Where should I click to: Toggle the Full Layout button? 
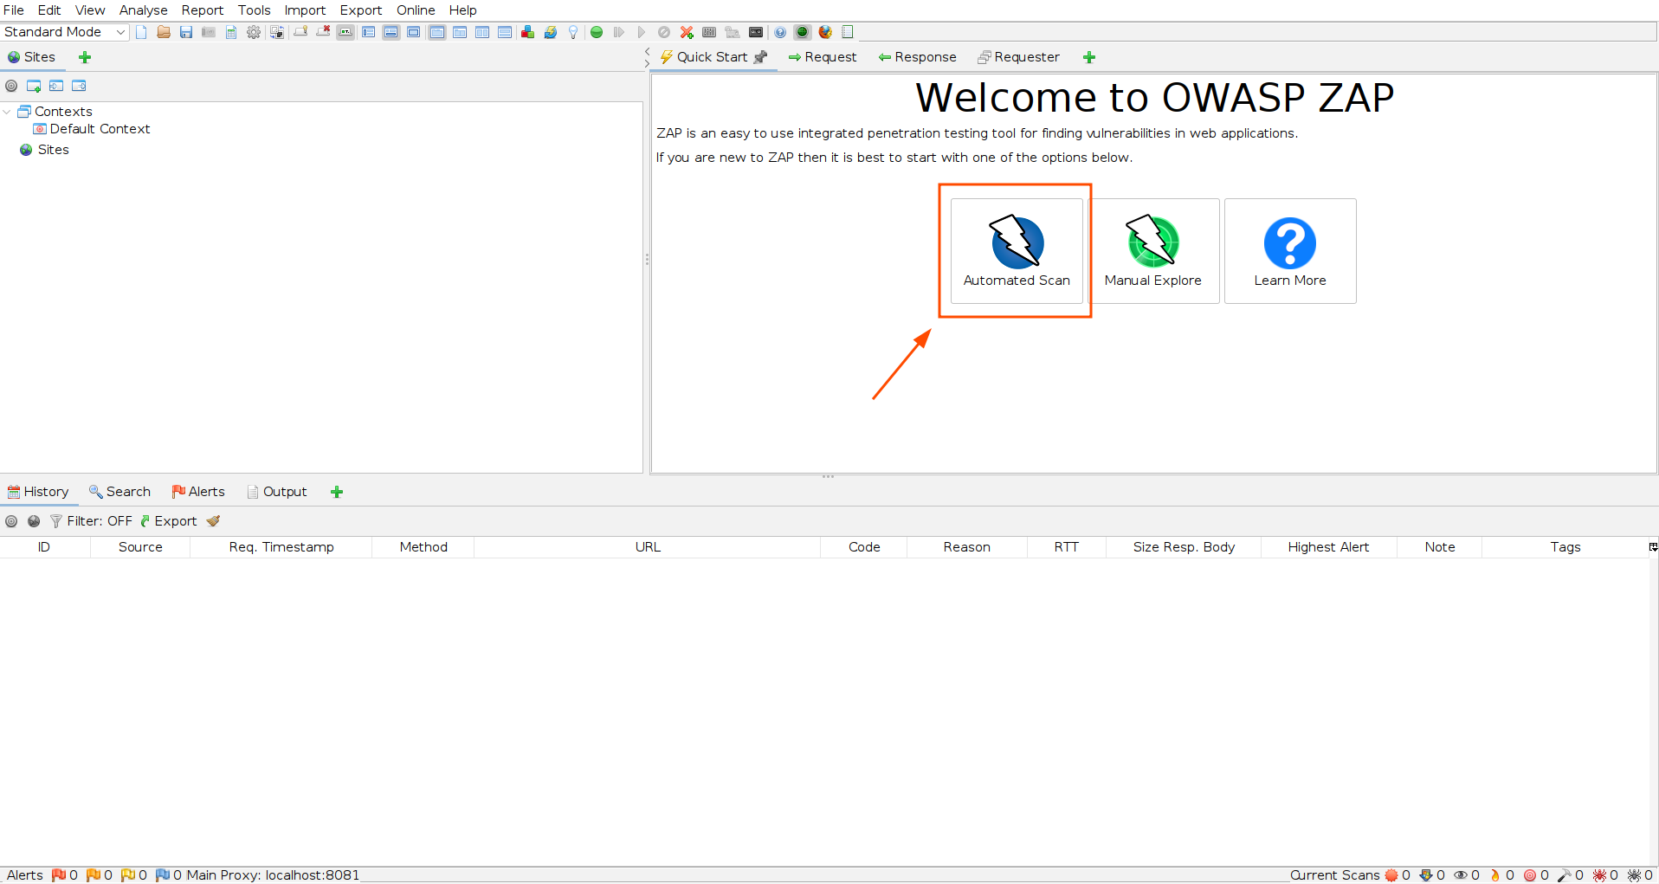(x=414, y=32)
